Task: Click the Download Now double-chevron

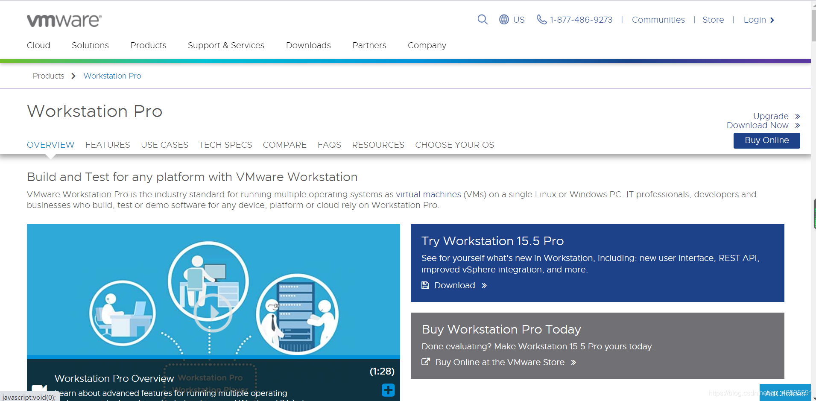Action: coord(797,125)
